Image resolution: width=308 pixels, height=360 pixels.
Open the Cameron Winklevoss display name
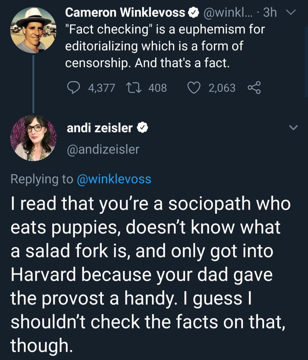(125, 13)
